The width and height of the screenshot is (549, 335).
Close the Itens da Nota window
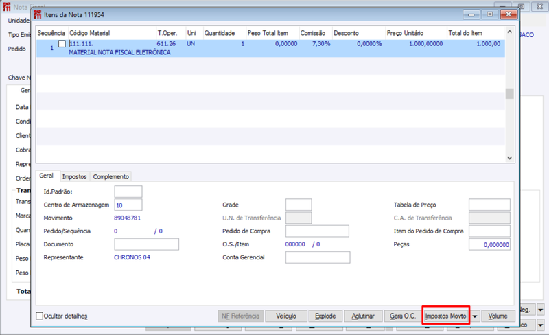pyautogui.click(x=509, y=14)
